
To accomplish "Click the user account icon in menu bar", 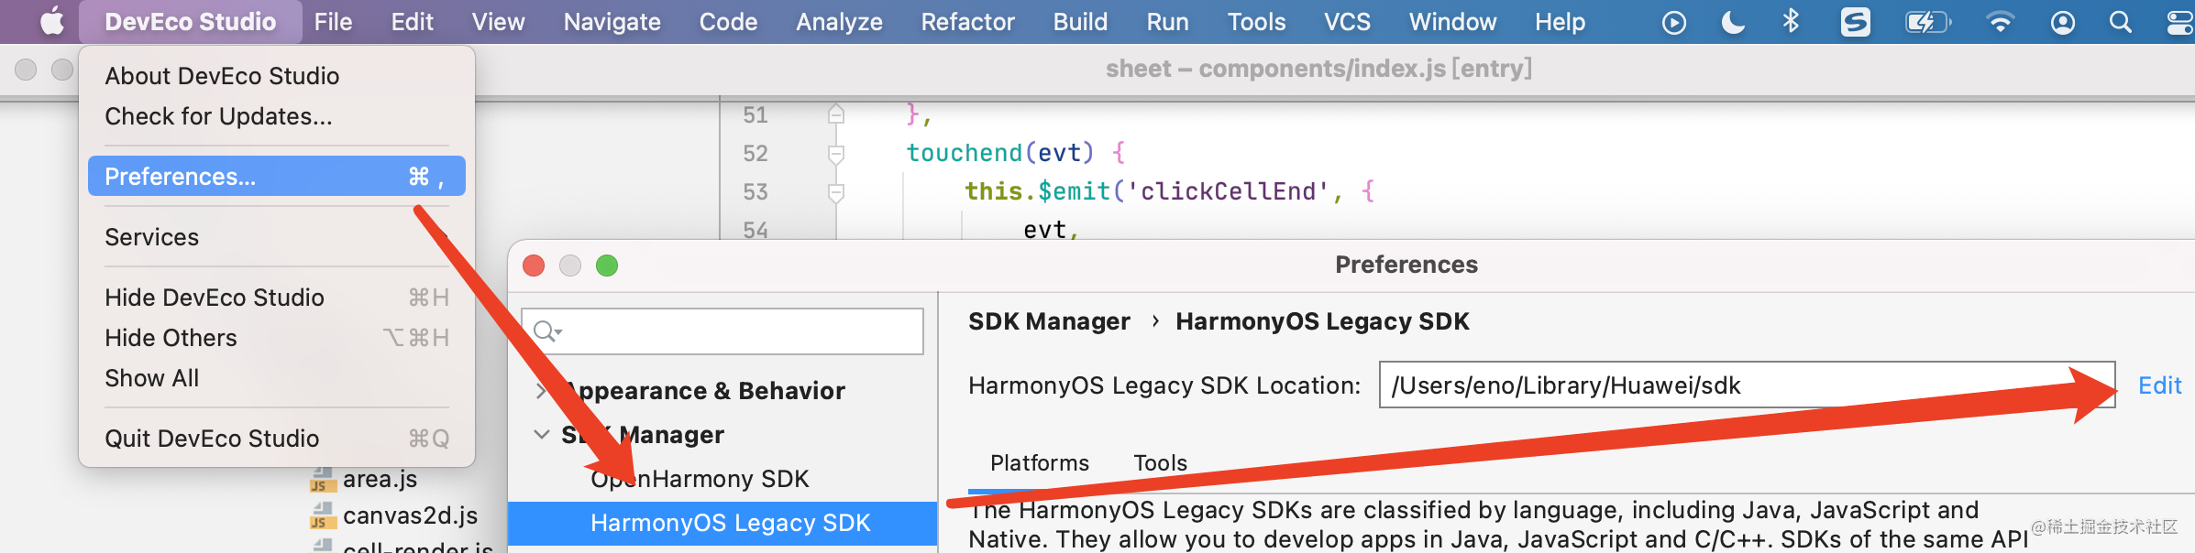I will (x=2063, y=22).
